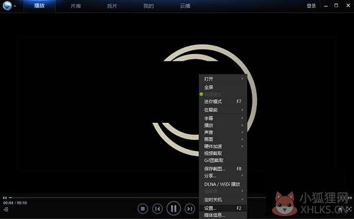Image resolution: width=354 pixels, height=219 pixels.
Task: Switch to the 片库 tab
Action: (76, 6)
